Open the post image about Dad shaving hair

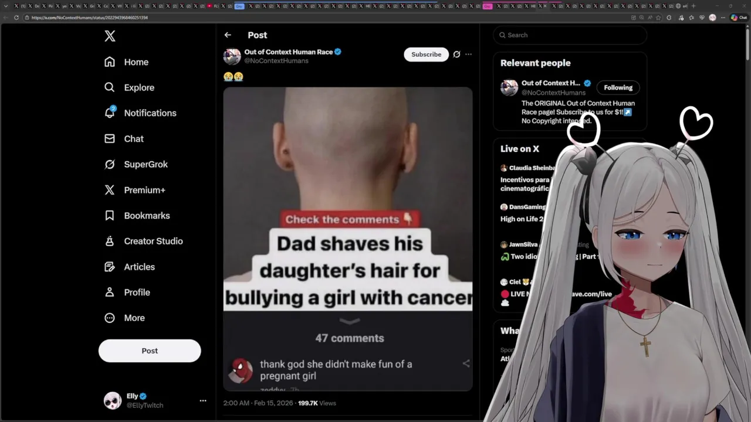[348, 239]
